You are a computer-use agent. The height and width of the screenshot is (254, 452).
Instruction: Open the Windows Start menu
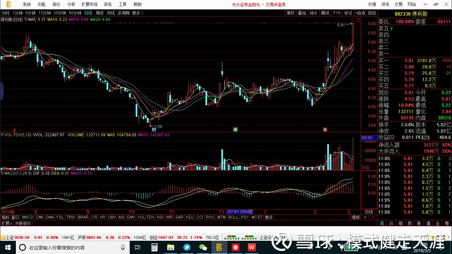coord(7,247)
